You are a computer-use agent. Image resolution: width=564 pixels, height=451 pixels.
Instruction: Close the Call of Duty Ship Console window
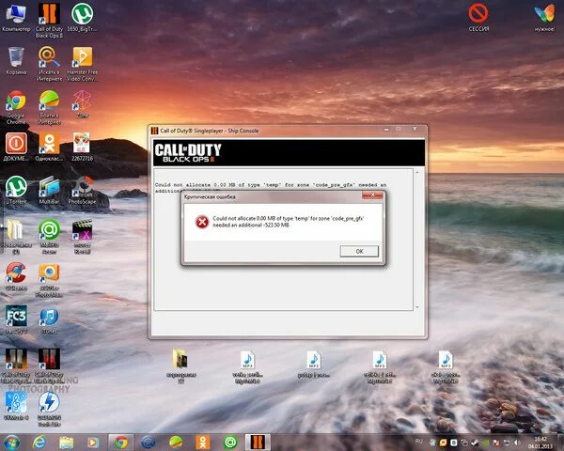[x=415, y=129]
